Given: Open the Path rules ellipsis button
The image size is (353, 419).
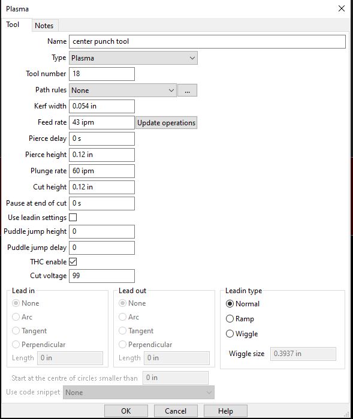Looking at the screenshot, I should tap(187, 91).
